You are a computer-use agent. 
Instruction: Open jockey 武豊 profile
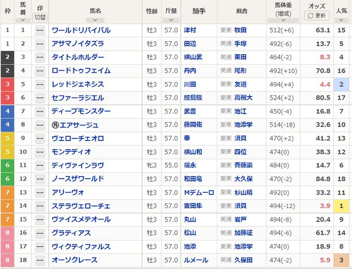190,111
